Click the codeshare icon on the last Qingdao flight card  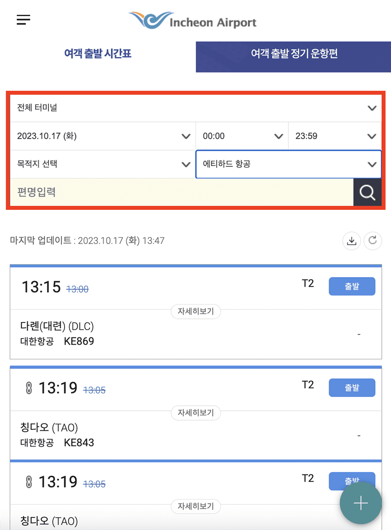click(x=27, y=481)
